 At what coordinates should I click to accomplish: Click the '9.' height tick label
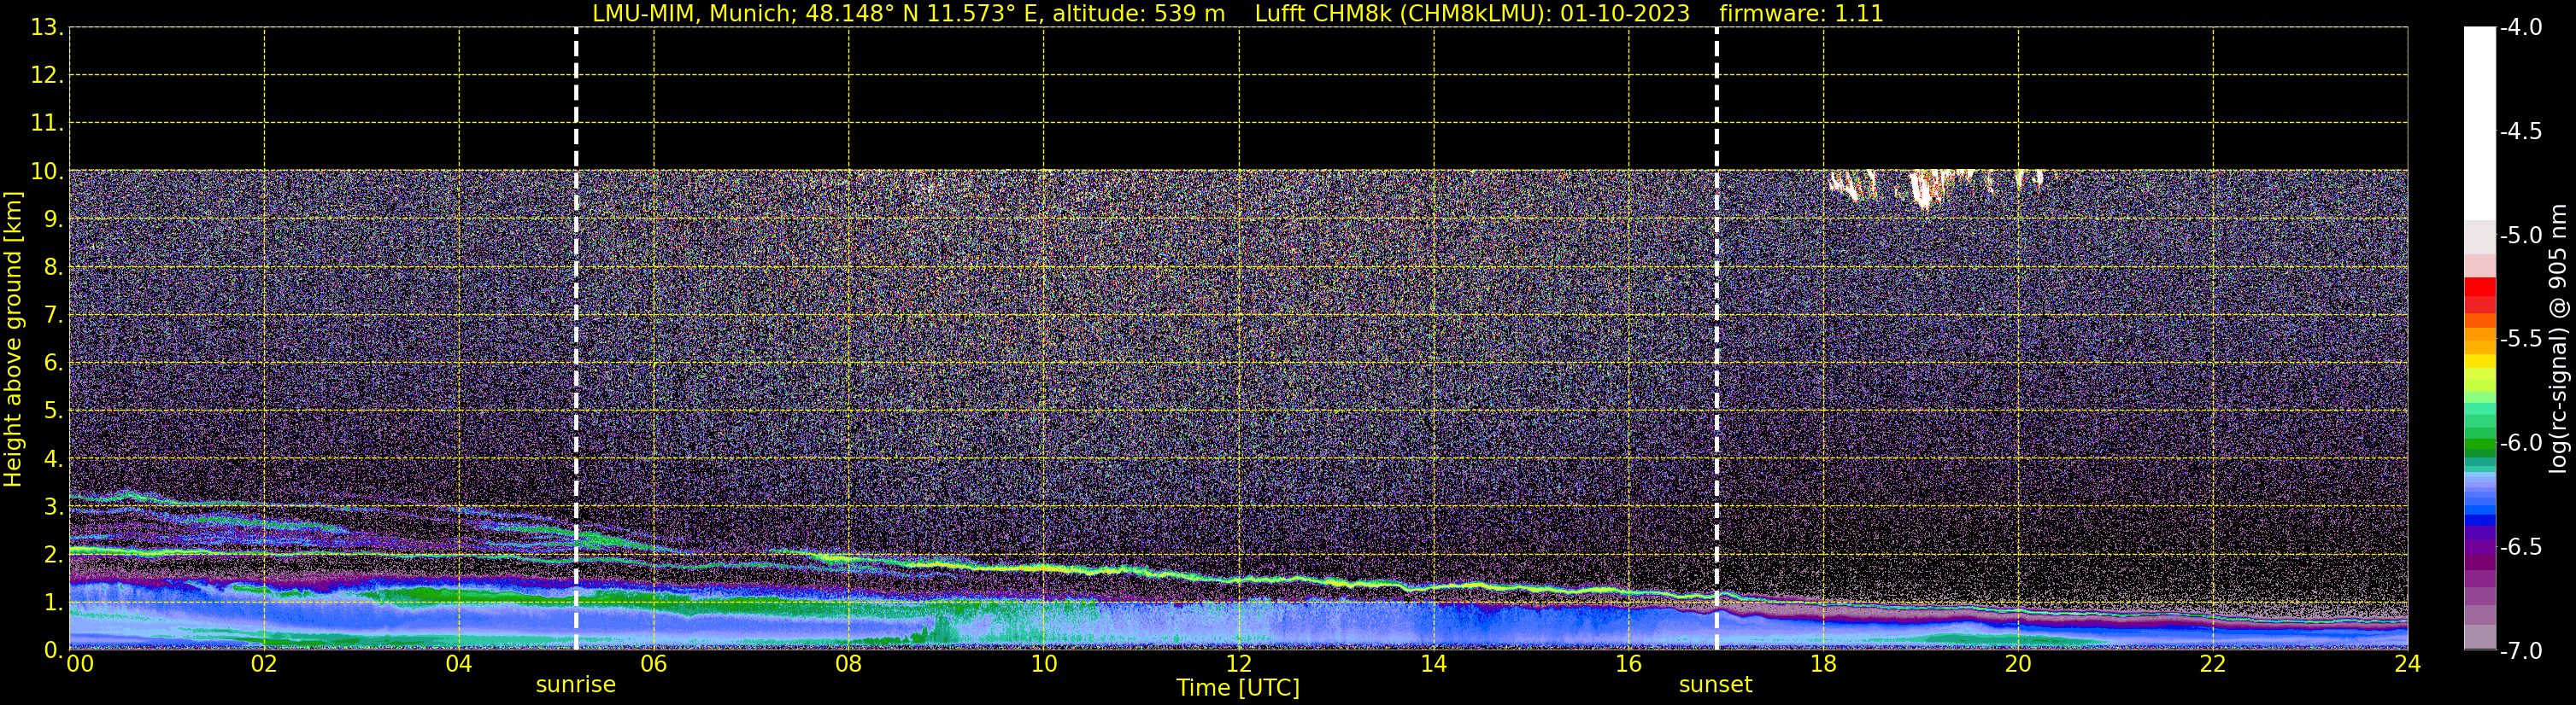(53, 218)
